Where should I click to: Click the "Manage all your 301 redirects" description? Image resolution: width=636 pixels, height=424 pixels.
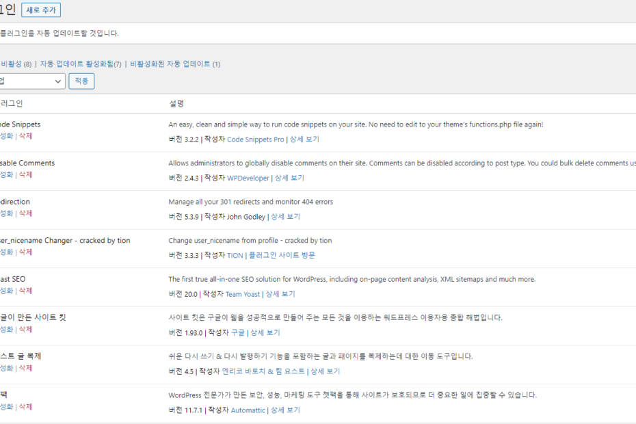(251, 202)
